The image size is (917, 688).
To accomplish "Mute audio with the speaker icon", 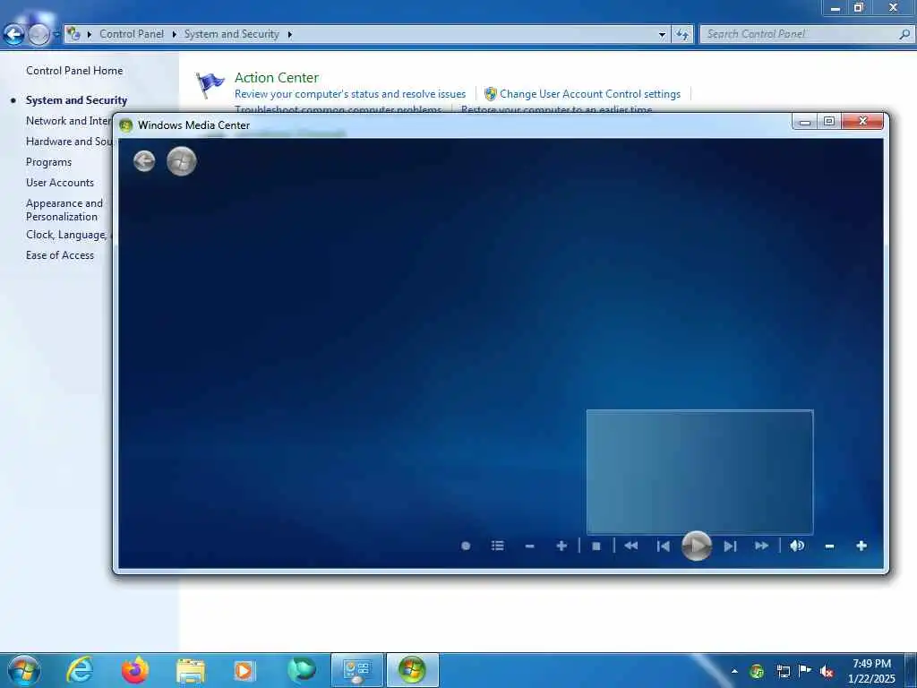I will pos(797,546).
